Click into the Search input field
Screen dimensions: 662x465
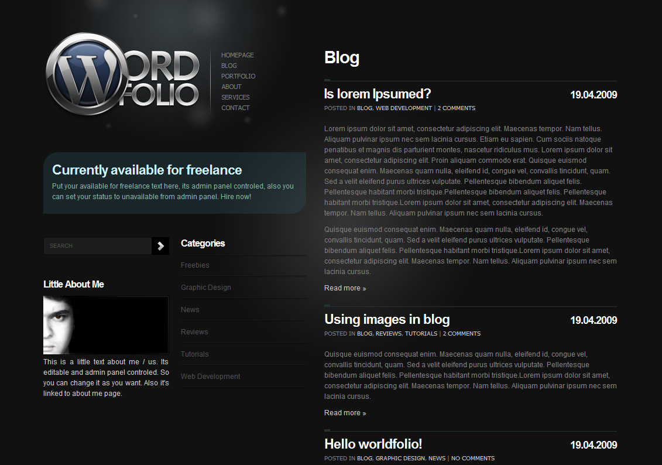[x=97, y=246]
